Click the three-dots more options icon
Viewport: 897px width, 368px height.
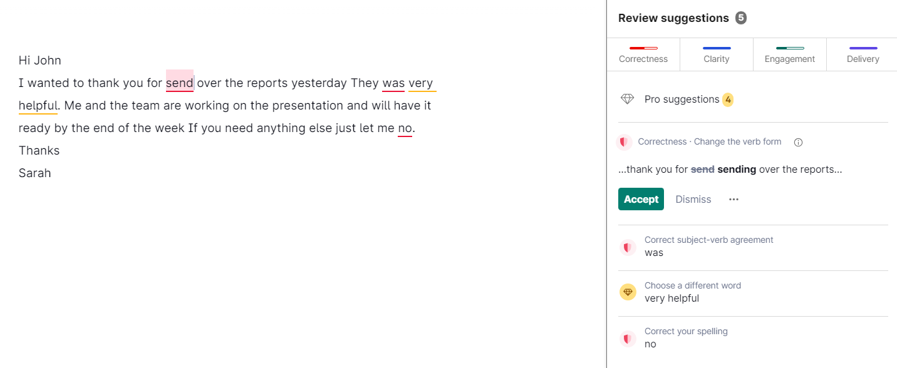(734, 199)
